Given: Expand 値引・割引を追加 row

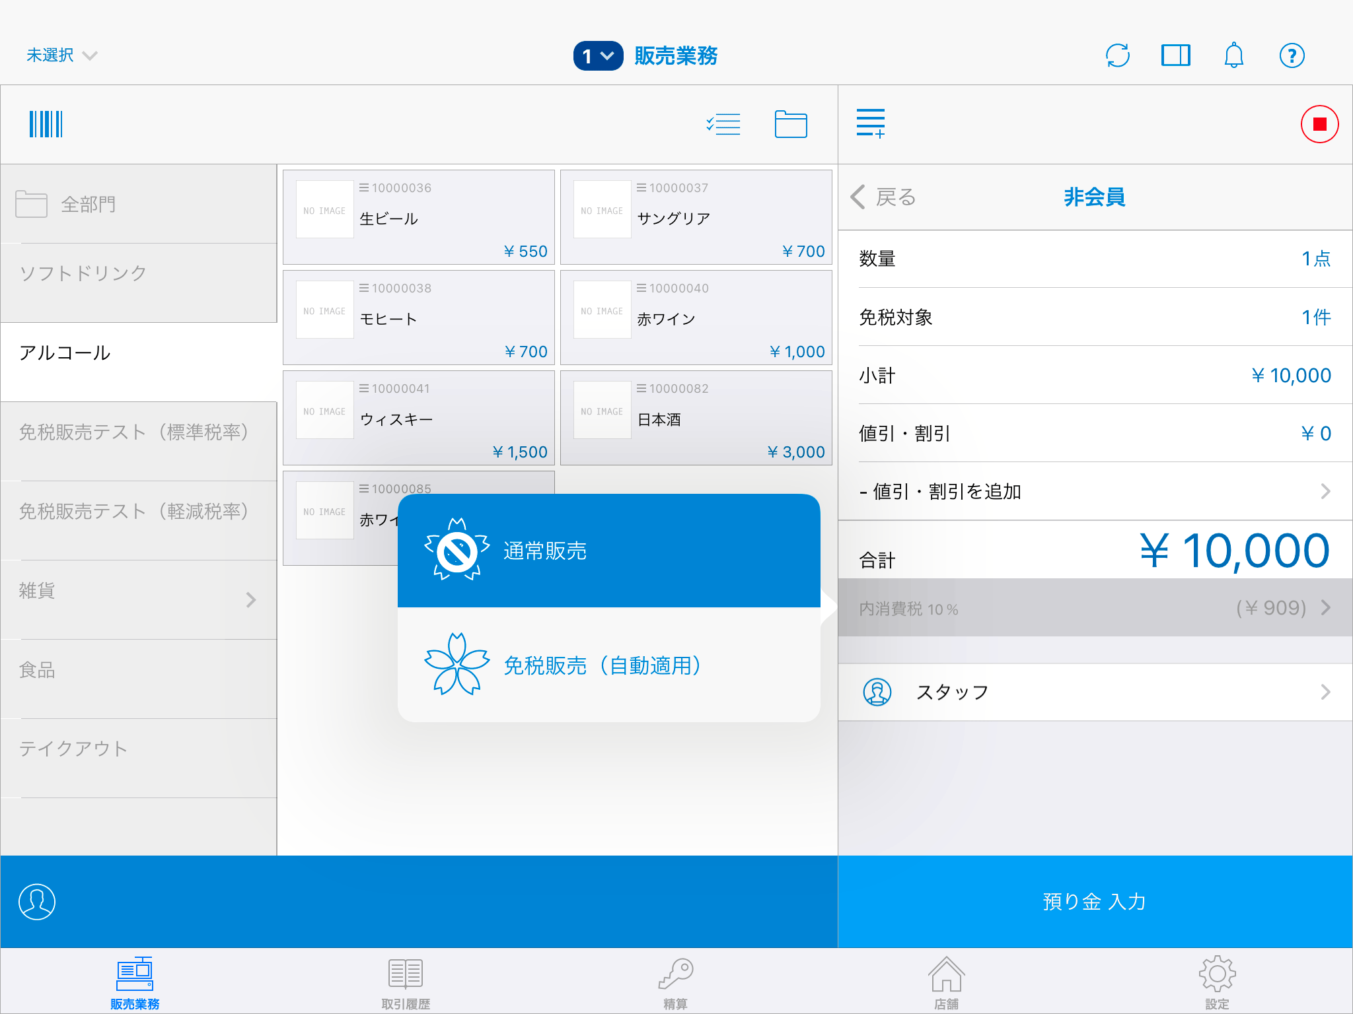Looking at the screenshot, I should pyautogui.click(x=1095, y=491).
